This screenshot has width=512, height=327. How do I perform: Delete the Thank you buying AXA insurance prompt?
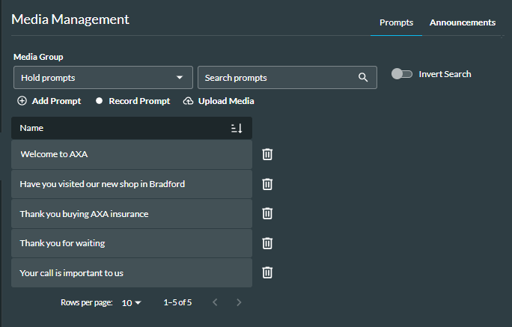coord(267,213)
